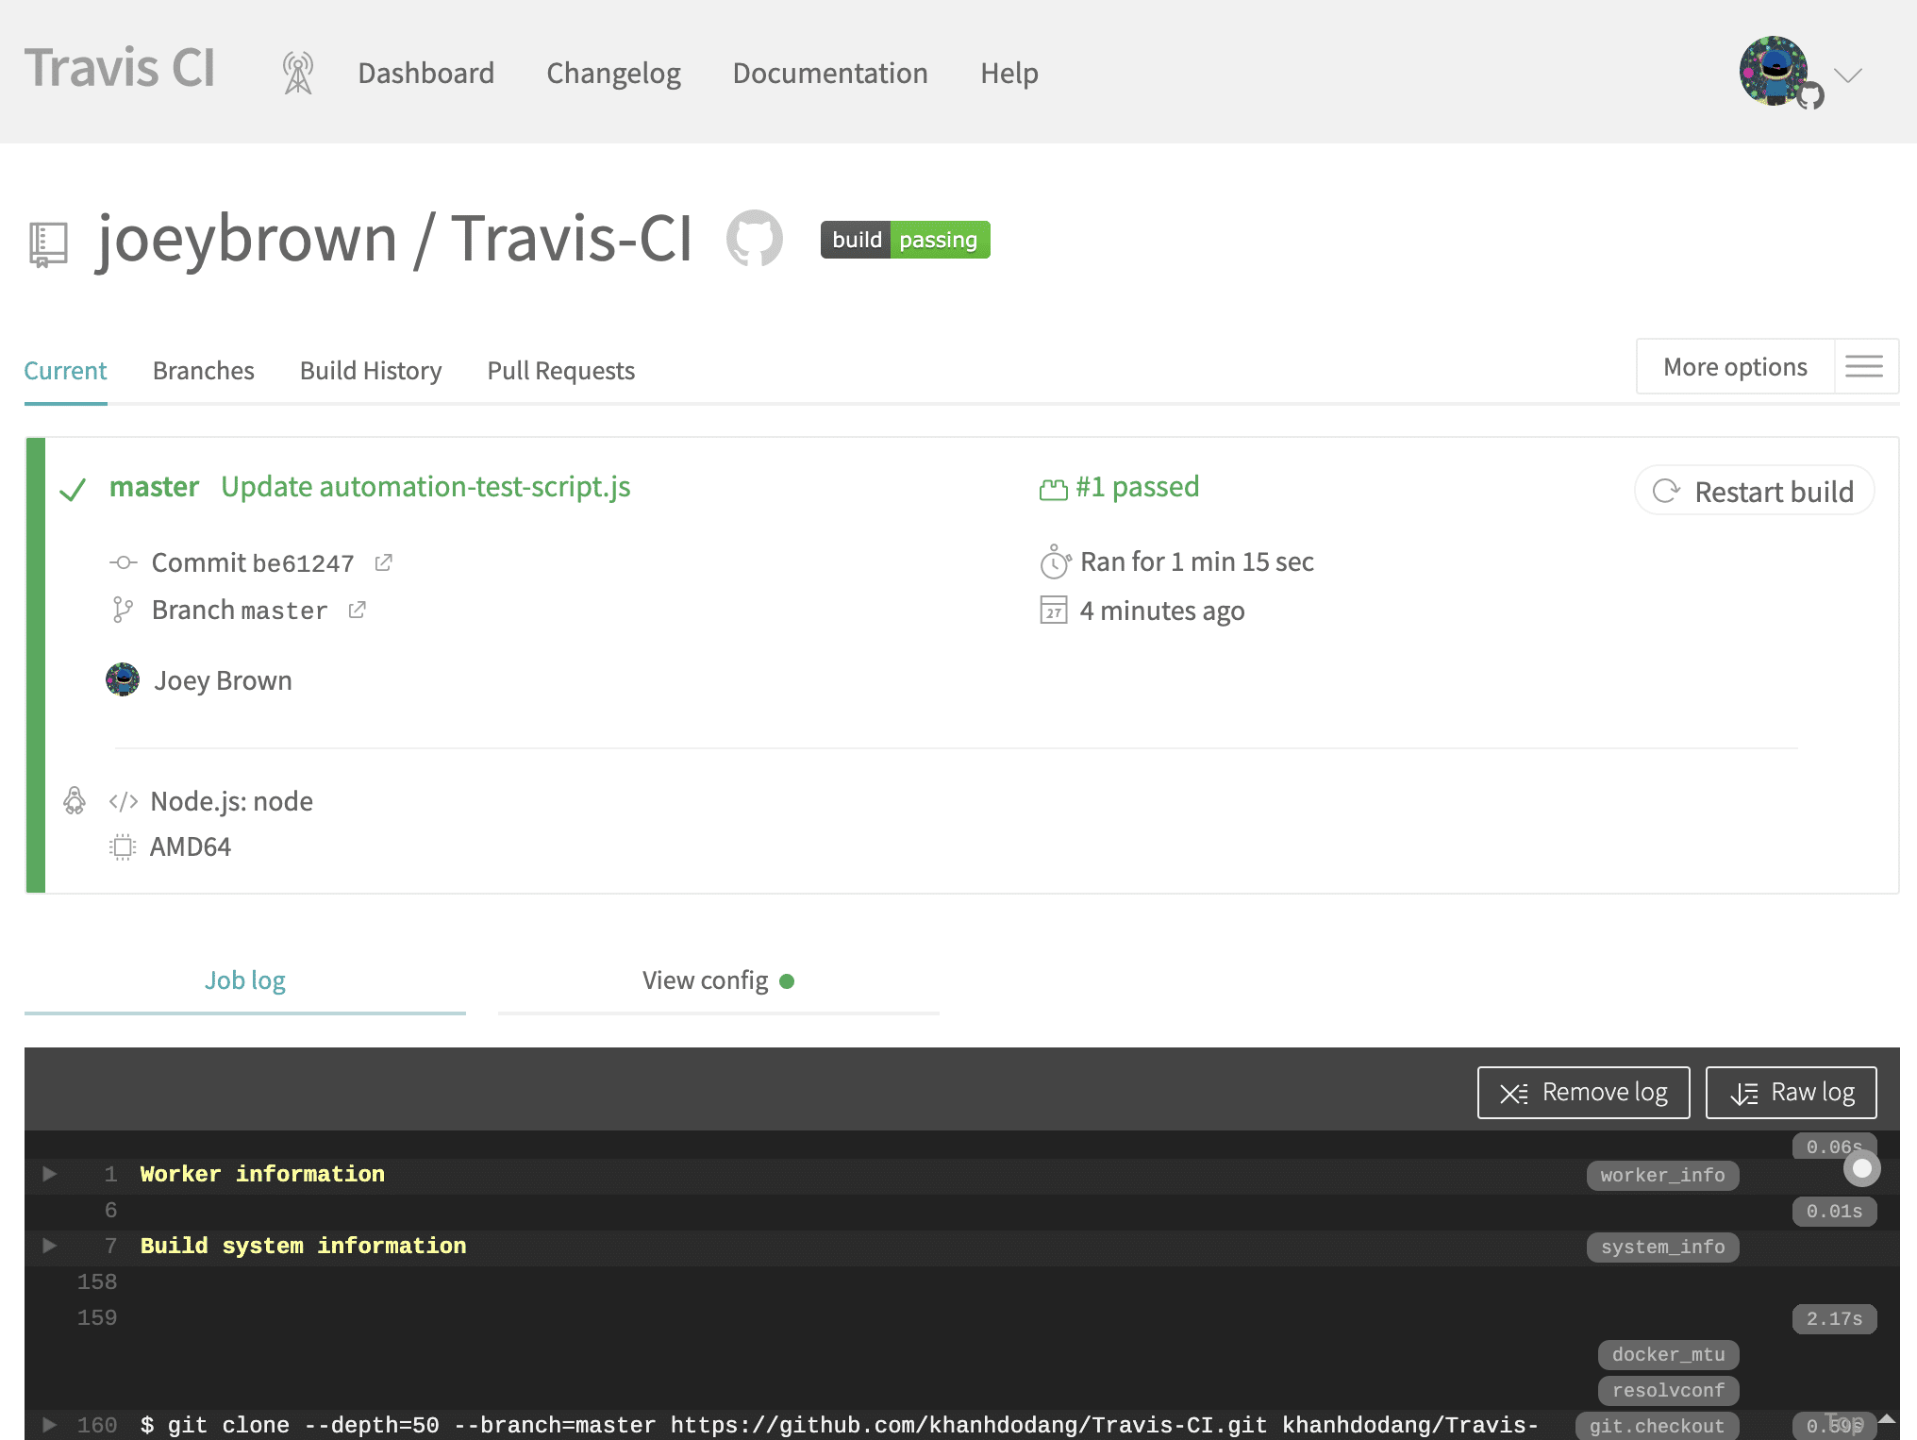Click the worker_info tag

coord(1662,1176)
